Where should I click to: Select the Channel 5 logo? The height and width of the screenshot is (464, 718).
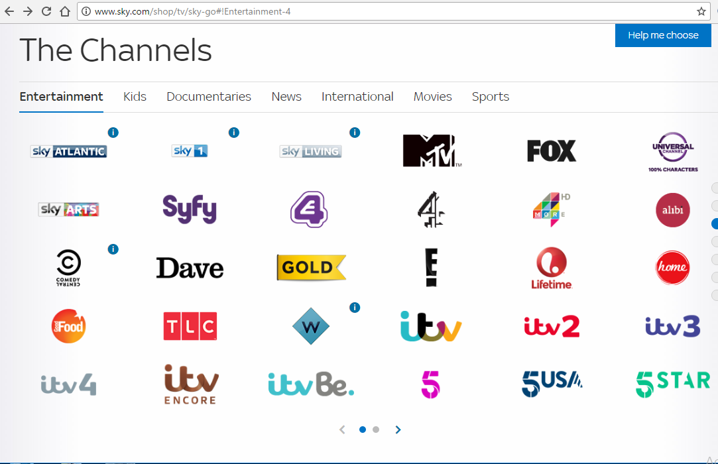430,384
